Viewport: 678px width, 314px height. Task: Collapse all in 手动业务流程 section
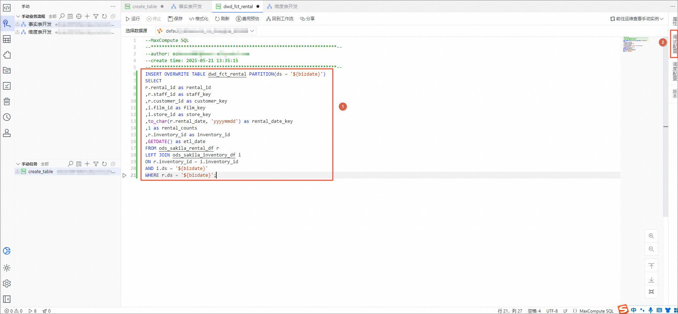click(113, 16)
